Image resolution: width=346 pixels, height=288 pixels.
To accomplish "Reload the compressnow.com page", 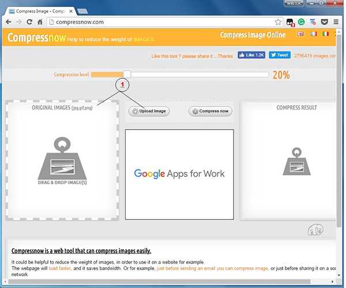I will click(29, 22).
